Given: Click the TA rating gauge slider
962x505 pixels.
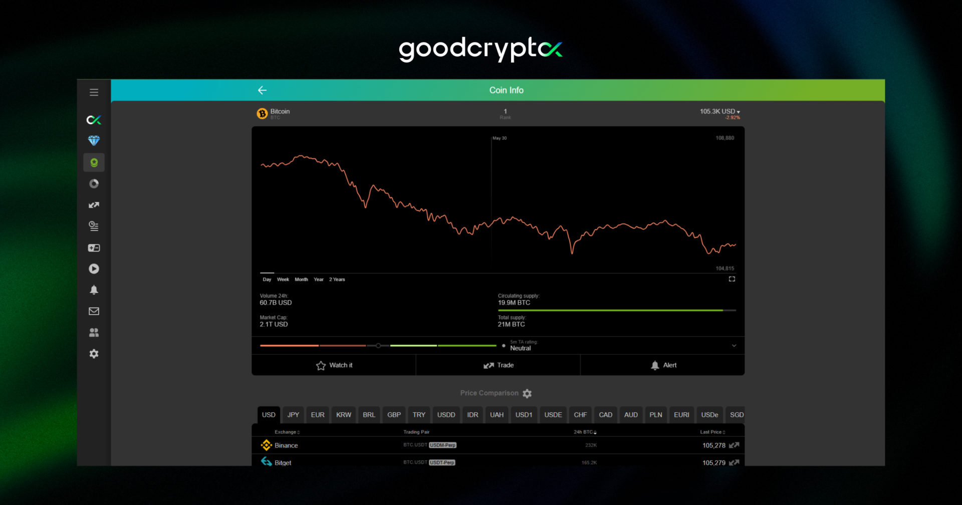Looking at the screenshot, I should (378, 346).
